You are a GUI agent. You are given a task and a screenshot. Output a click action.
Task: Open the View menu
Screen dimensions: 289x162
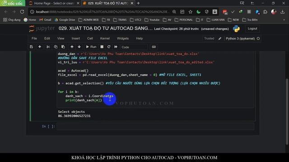click(x=61, y=38)
